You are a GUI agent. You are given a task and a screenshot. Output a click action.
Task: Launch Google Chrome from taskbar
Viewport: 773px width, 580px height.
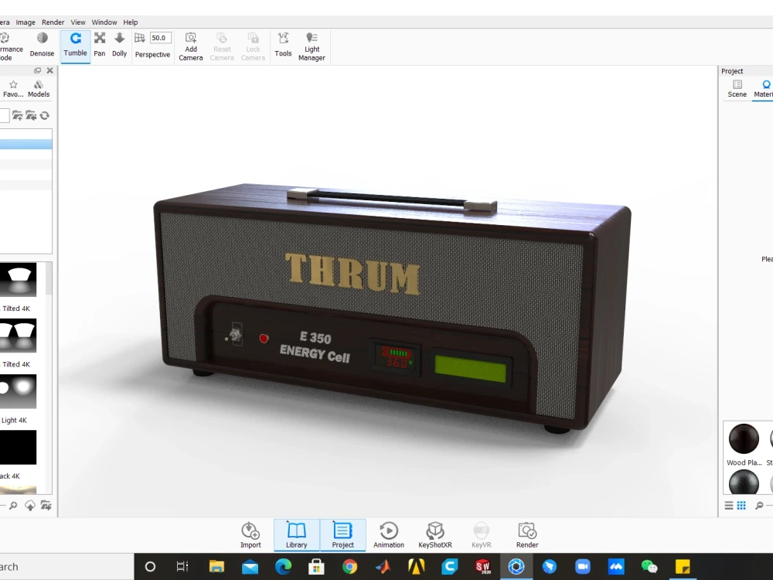(x=349, y=567)
